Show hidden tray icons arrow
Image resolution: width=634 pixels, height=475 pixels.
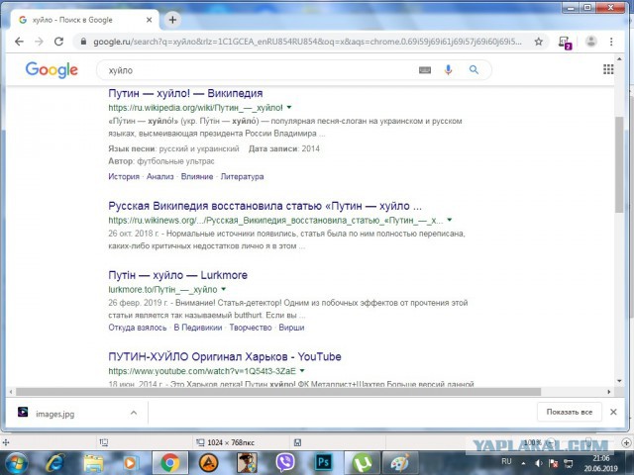coord(524,463)
